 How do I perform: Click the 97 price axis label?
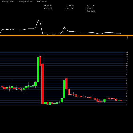126,68
